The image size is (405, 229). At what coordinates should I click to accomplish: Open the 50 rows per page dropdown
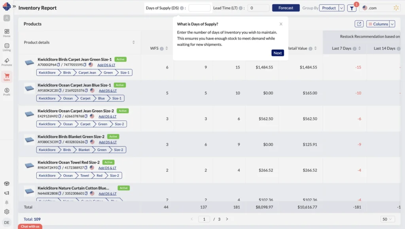coord(387,219)
